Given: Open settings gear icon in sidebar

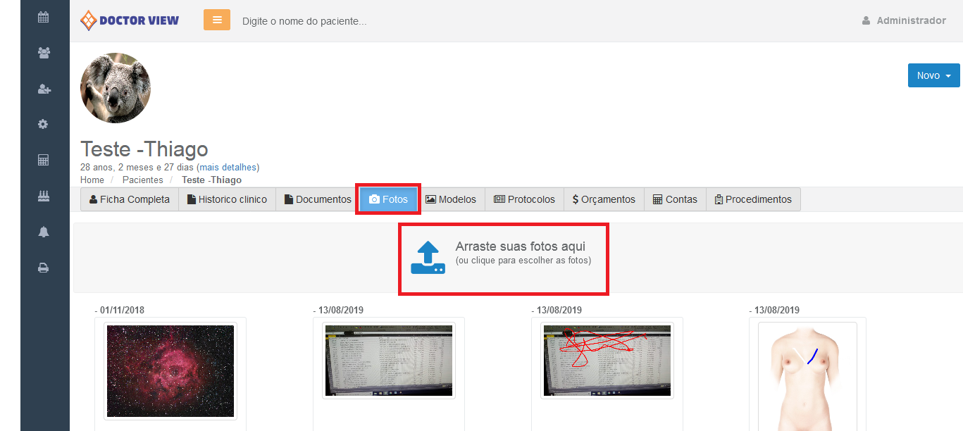Looking at the screenshot, I should [44, 125].
